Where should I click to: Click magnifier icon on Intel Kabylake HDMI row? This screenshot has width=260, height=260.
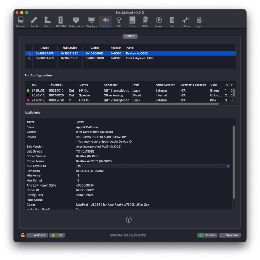point(29,58)
